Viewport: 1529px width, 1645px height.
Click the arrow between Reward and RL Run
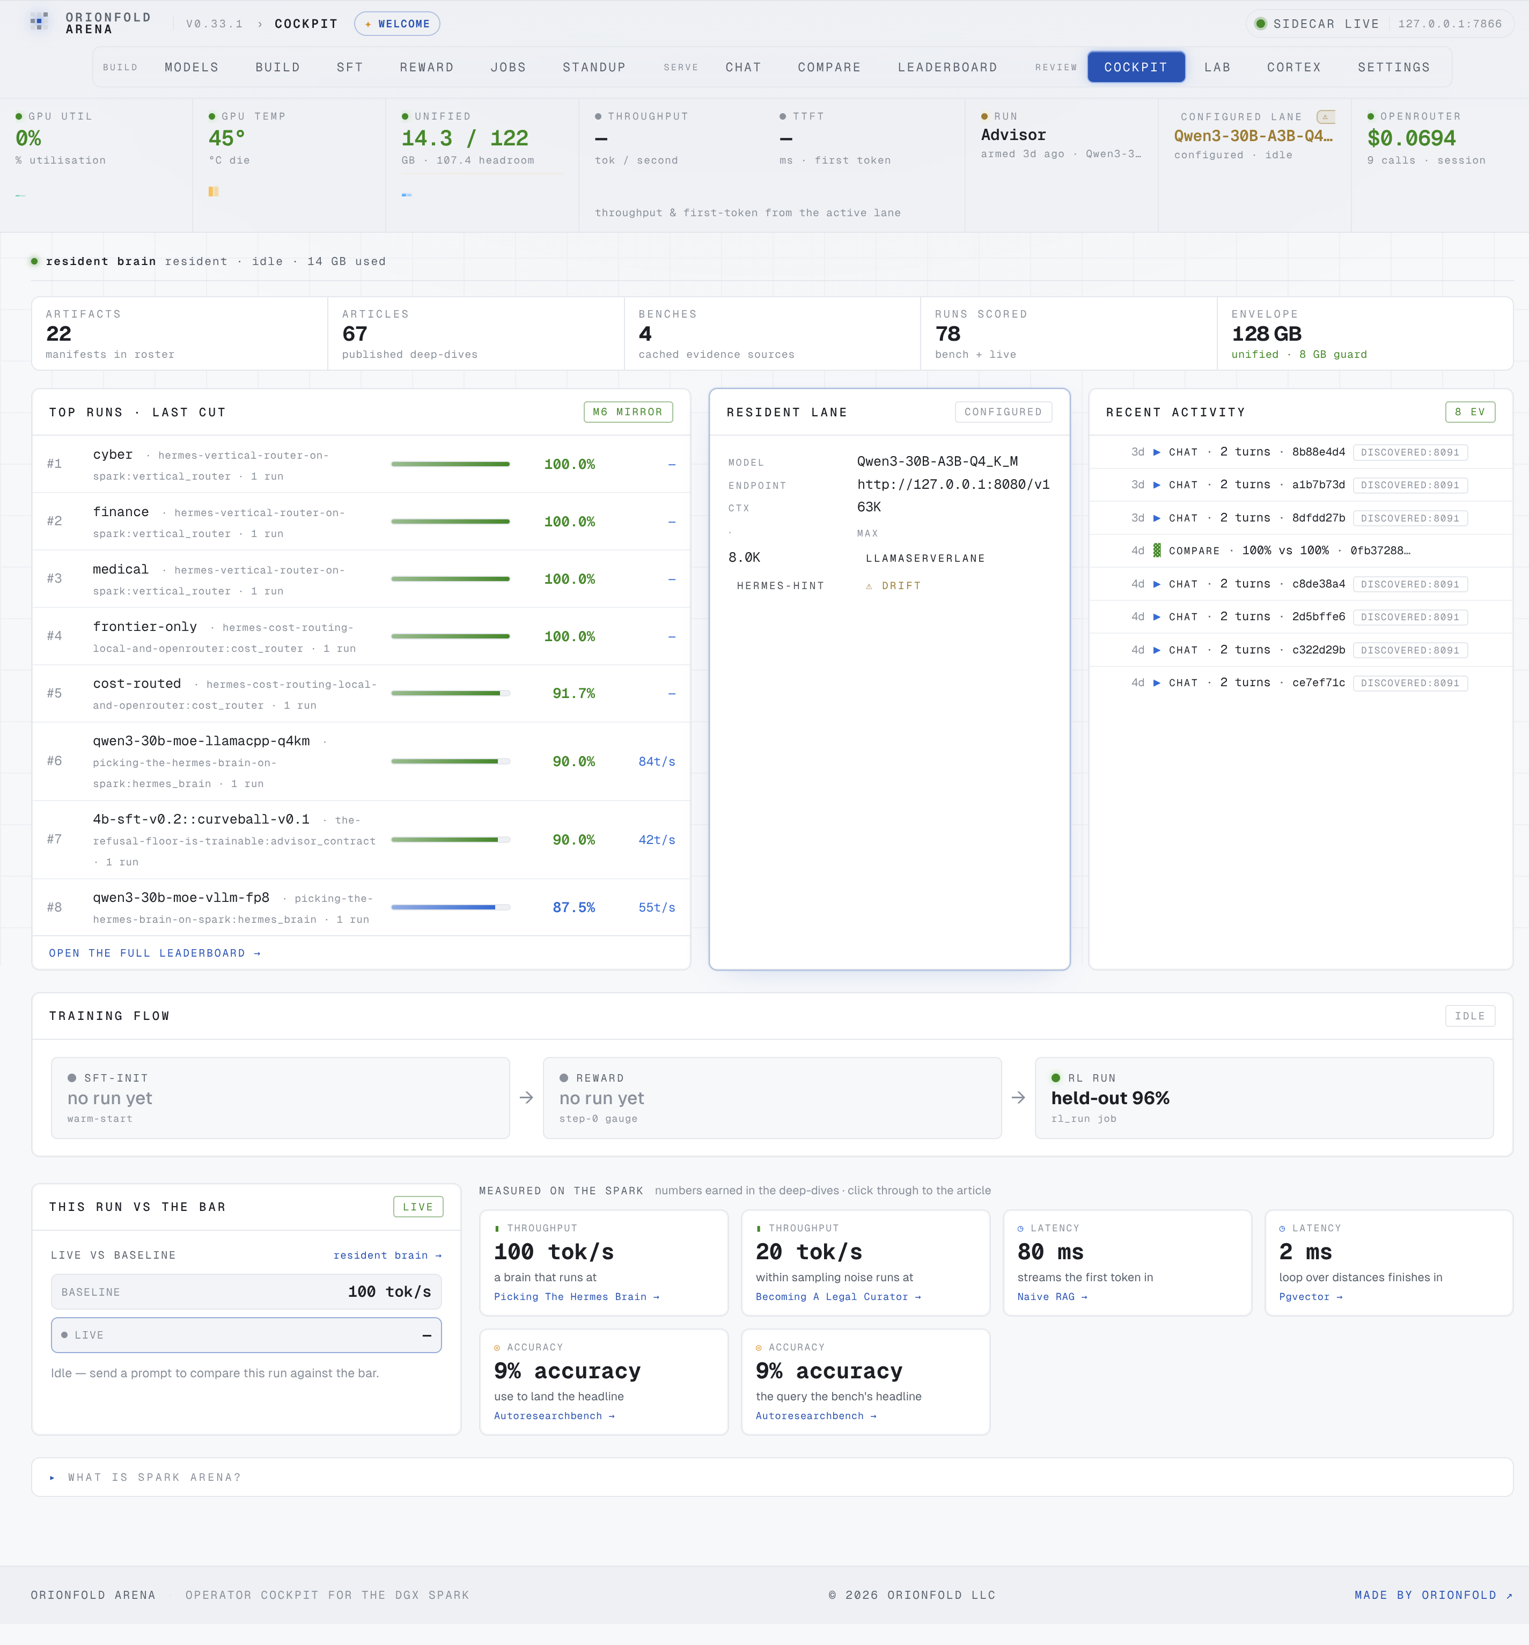(1018, 1097)
